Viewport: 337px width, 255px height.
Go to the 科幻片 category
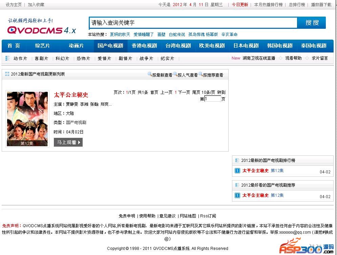[62, 59]
